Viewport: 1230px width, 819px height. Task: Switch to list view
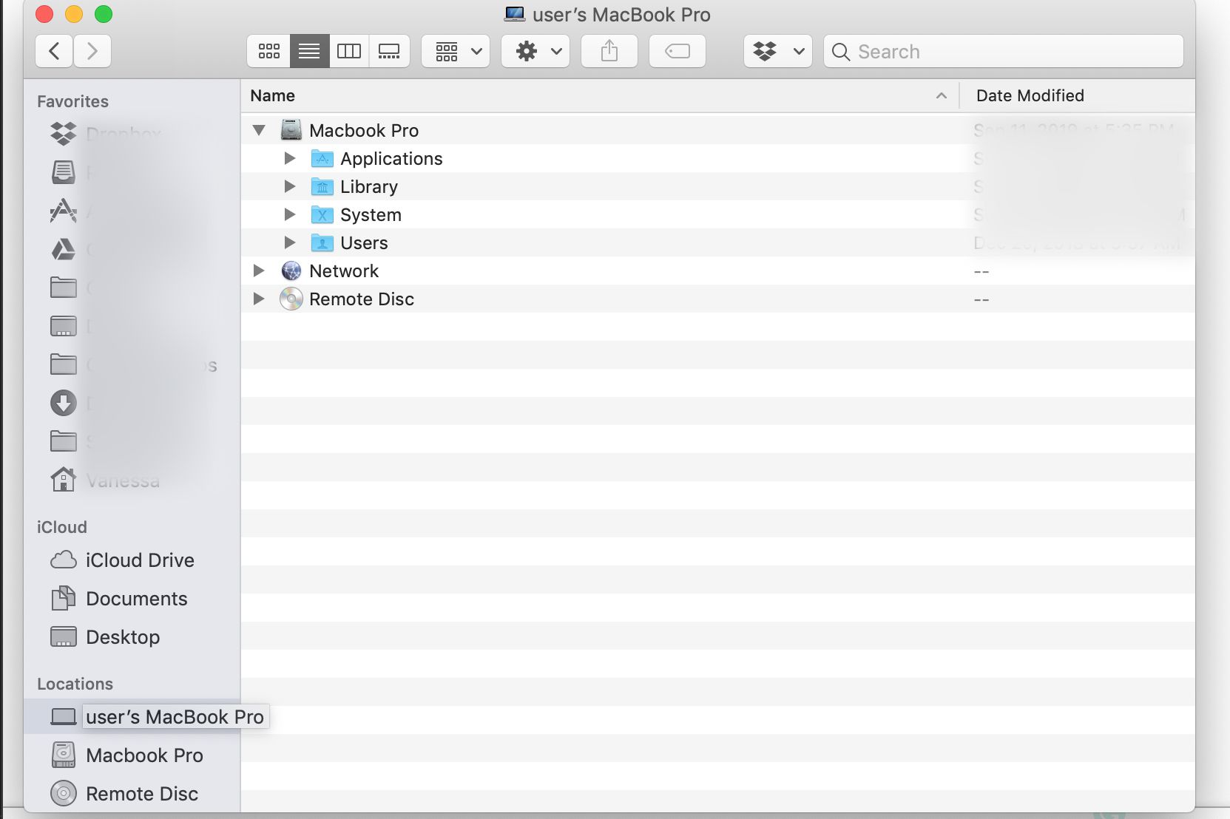(x=309, y=51)
